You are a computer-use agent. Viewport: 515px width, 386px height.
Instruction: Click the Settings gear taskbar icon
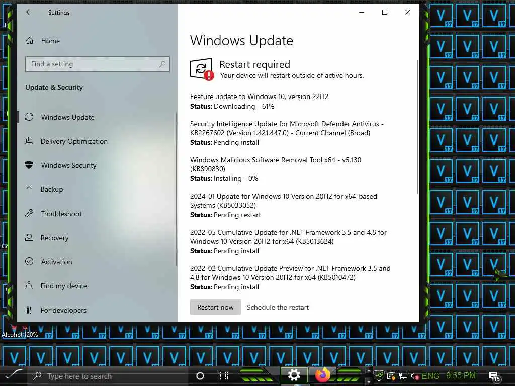click(x=294, y=375)
